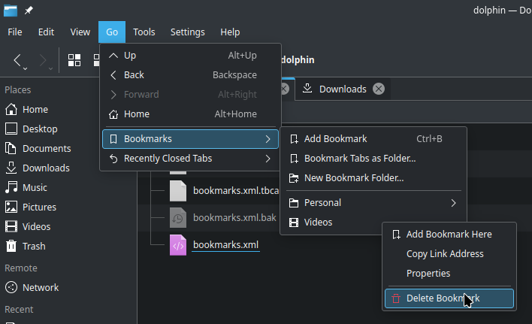Viewport: 532px width, 324px height.
Task: Select the bookmarks.xml.bak backup file icon
Action: [178, 218]
